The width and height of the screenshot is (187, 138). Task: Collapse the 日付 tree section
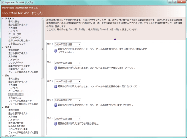click(3, 76)
